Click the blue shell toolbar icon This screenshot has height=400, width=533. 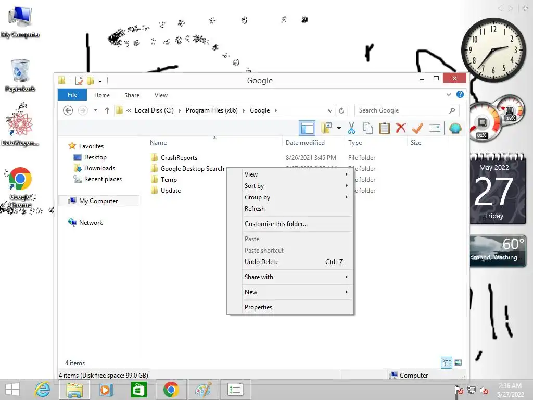coord(455,128)
